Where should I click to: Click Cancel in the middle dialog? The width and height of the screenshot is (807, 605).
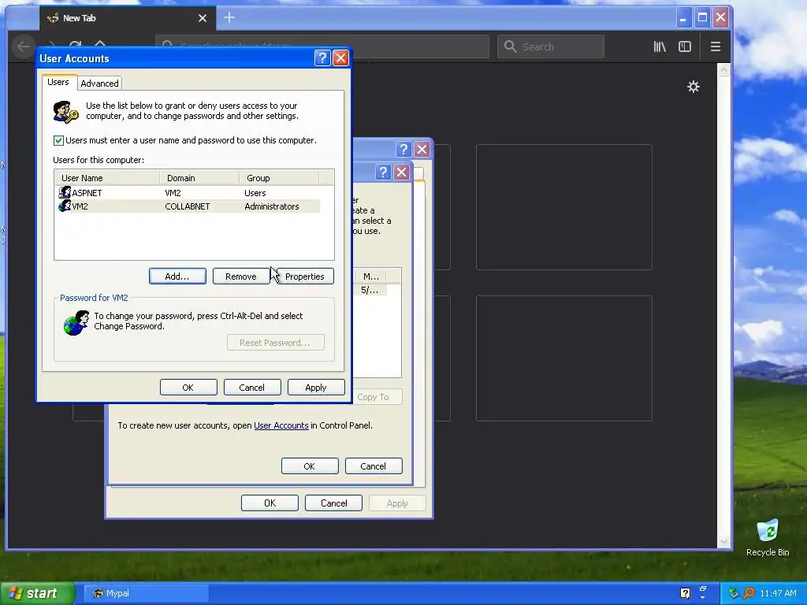coord(374,466)
